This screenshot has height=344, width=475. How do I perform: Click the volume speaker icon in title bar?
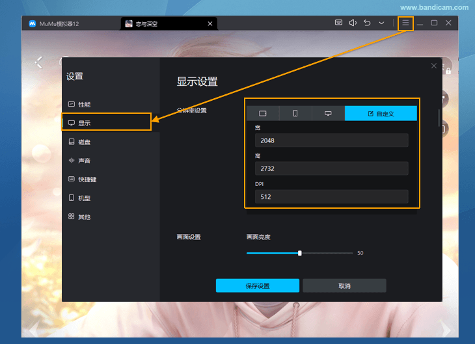pos(353,23)
